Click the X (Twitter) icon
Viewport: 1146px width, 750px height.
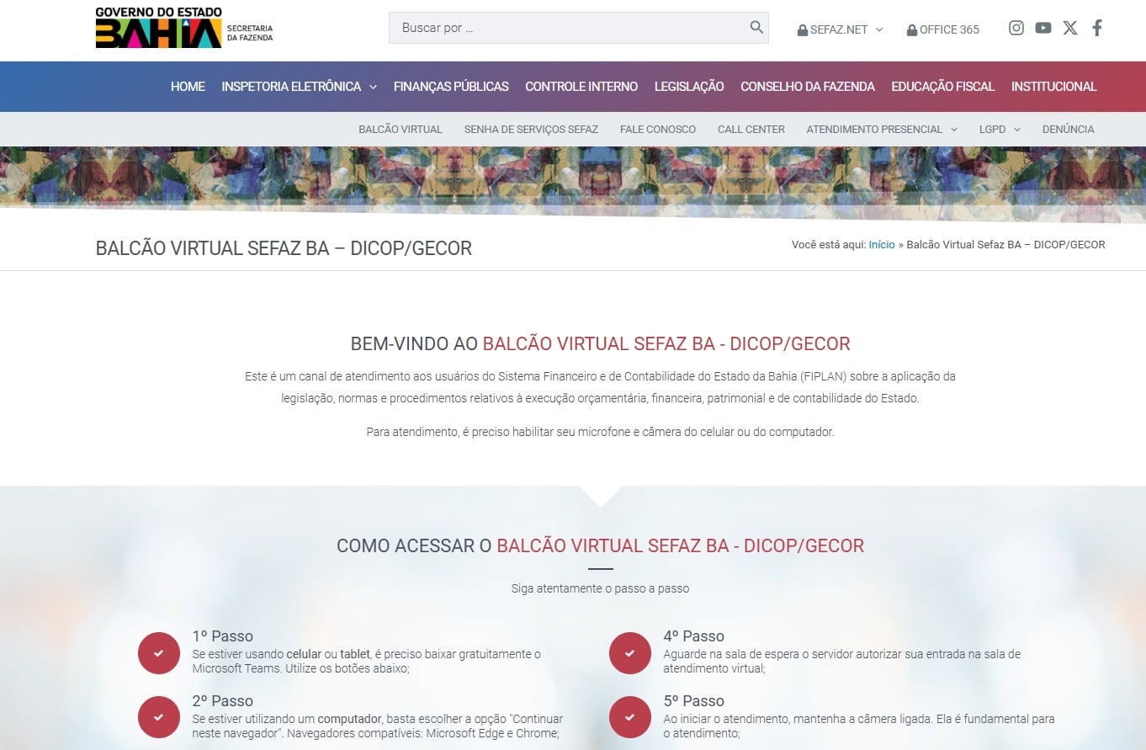(1069, 27)
